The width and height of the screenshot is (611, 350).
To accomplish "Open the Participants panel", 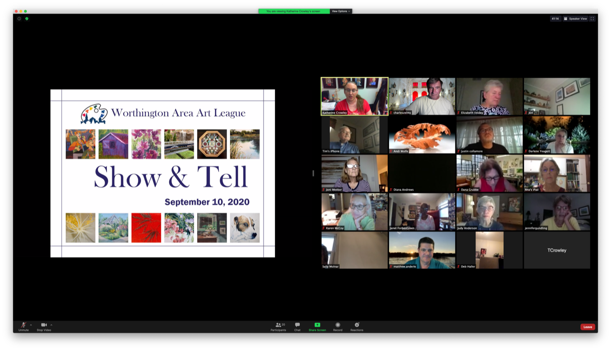I will click(x=278, y=327).
